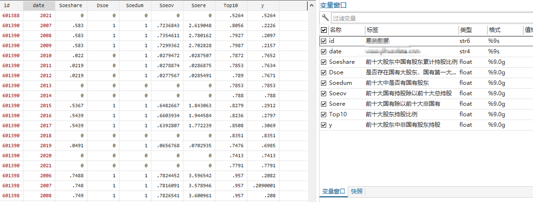
Task: Select the Soedum variable name in list
Action: tap(340, 83)
